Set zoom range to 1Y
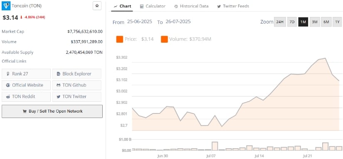This screenshot has width=343, height=159. [x=337, y=22]
